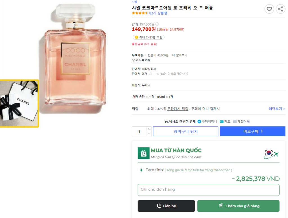Click the 샤넬 brand link
The height and width of the screenshot is (218, 288).
135,2
